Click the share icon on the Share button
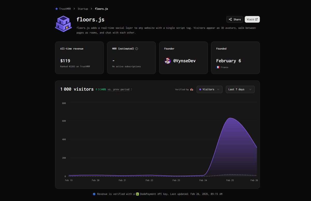 coord(230,19)
